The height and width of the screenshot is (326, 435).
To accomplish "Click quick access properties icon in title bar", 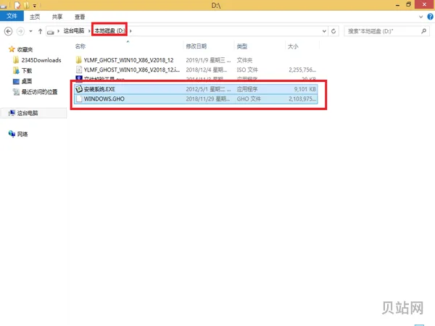I will click(17, 5).
